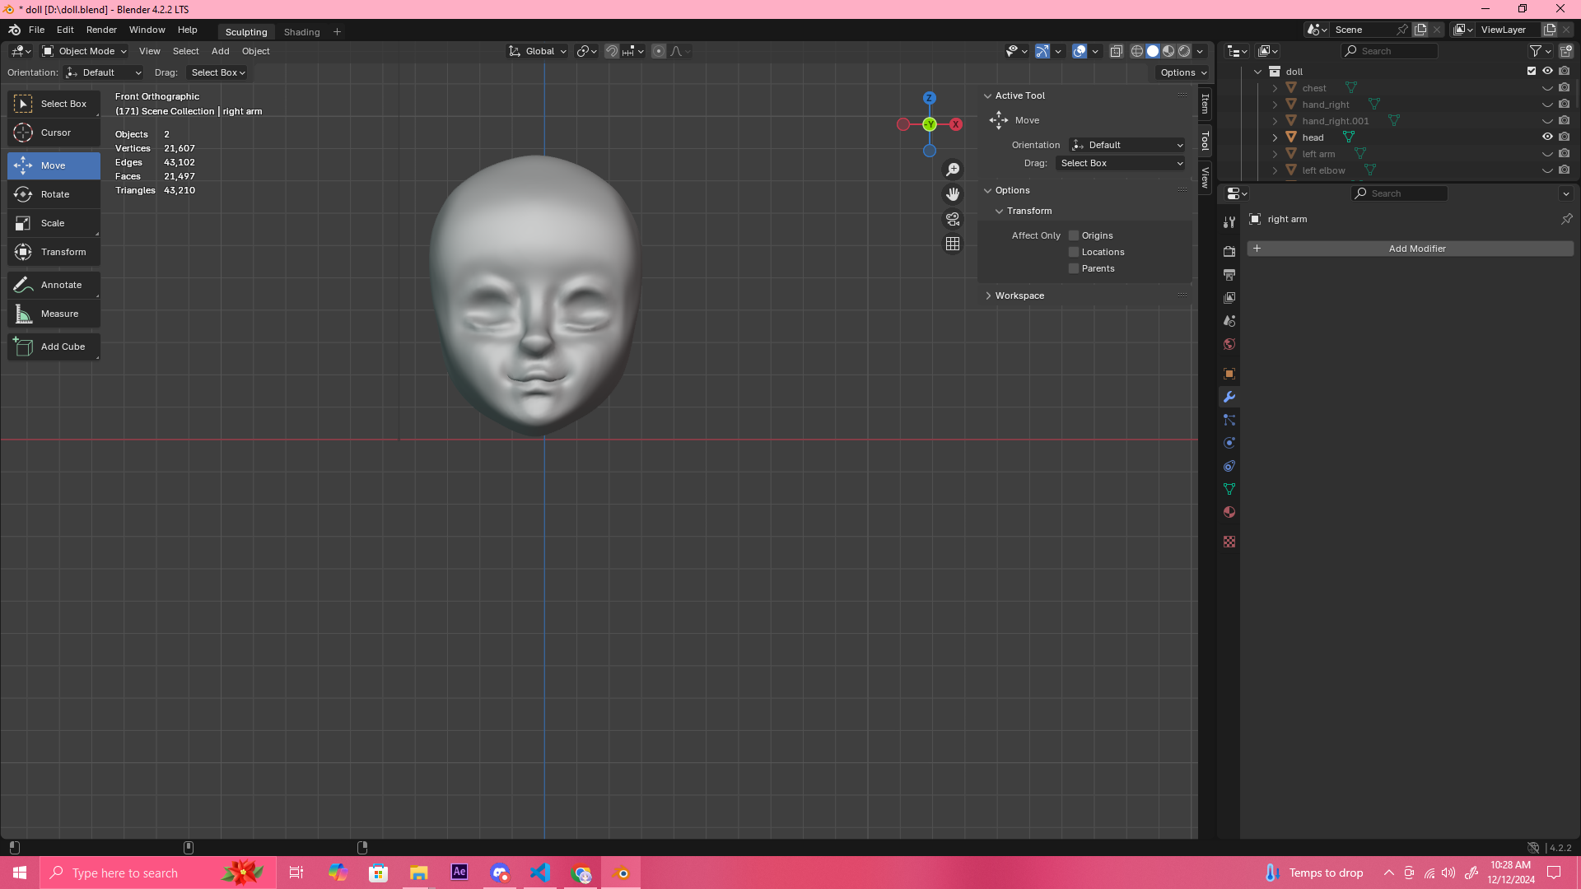Open the Object Mode dropdown
Screen dimensions: 1581x889
(85, 51)
